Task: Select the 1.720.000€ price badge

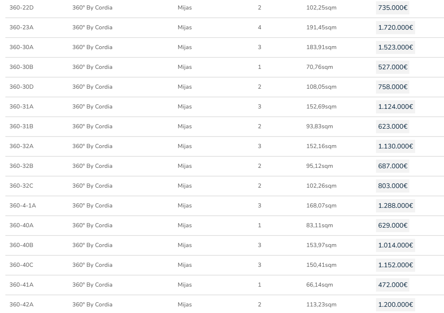Action: [395, 28]
